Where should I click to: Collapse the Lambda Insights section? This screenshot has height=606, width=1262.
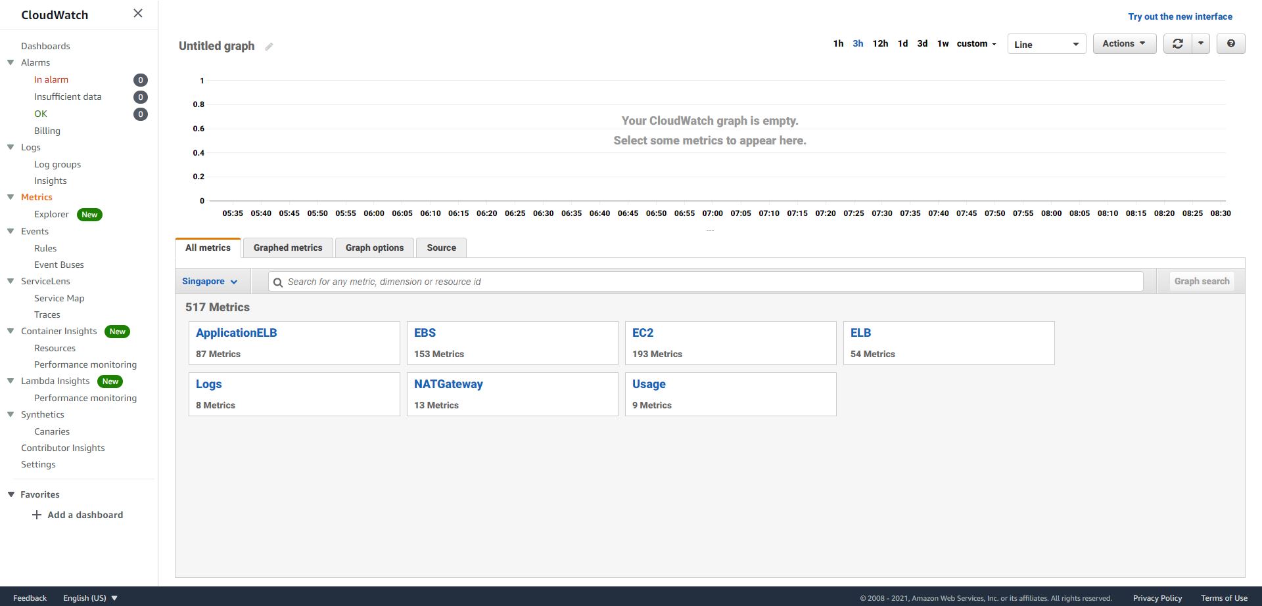pyautogui.click(x=11, y=381)
